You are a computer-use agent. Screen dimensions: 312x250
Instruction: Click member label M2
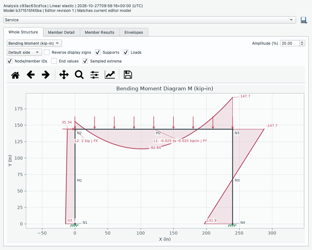[x=158, y=133]
